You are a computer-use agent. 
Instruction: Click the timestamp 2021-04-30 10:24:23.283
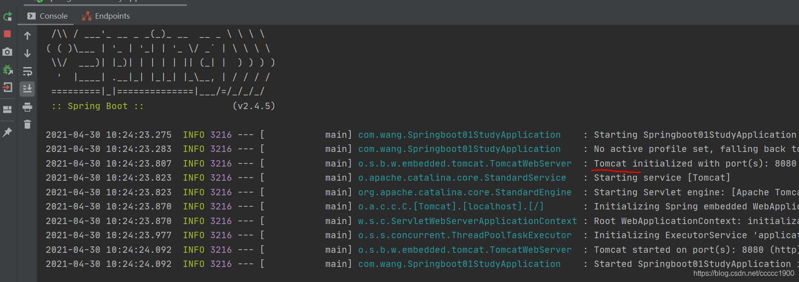pos(109,149)
